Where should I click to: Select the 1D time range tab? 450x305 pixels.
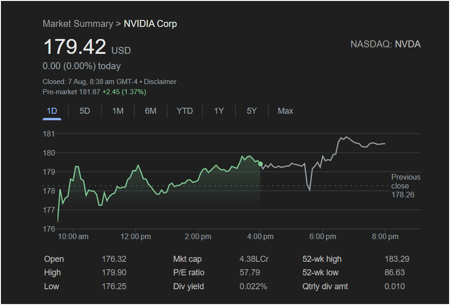pos(52,111)
